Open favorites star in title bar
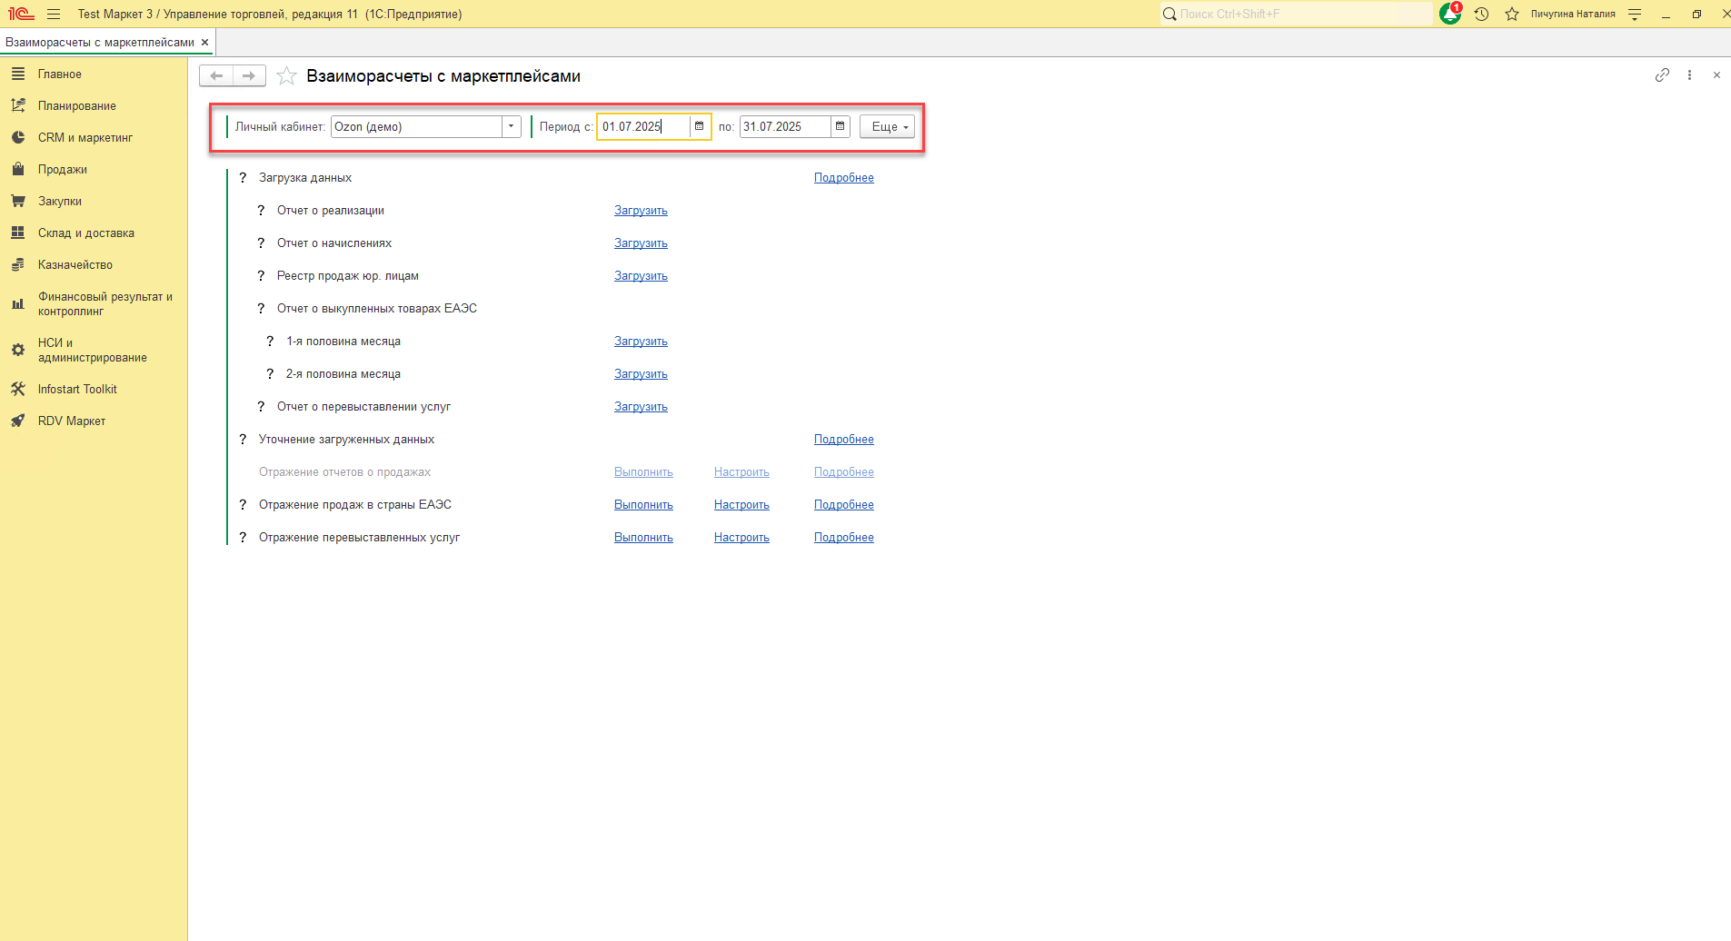1731x941 pixels. [1512, 15]
